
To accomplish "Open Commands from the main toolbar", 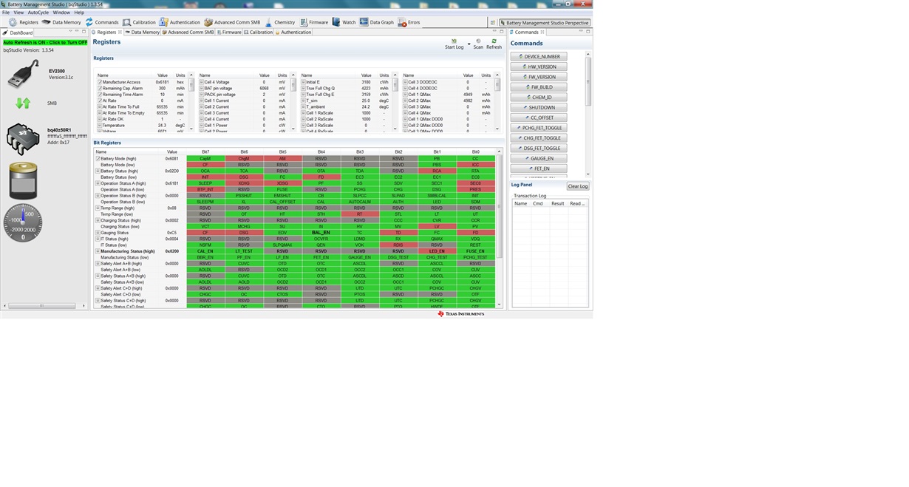I will 102,22.
